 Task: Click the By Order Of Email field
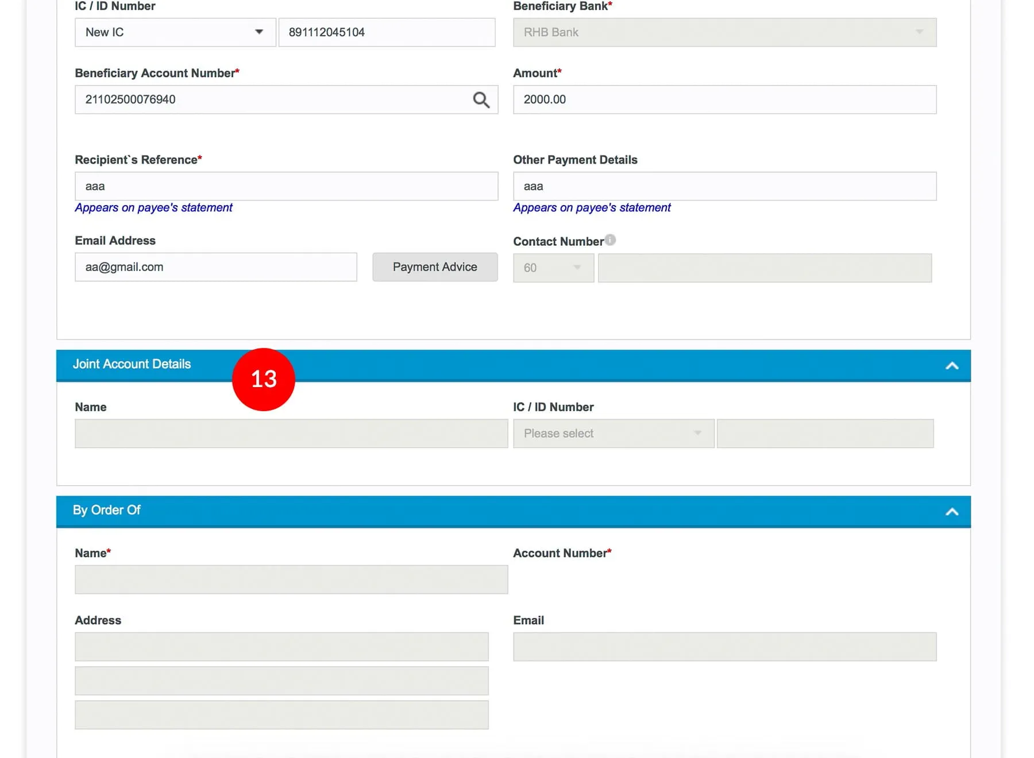coord(724,647)
